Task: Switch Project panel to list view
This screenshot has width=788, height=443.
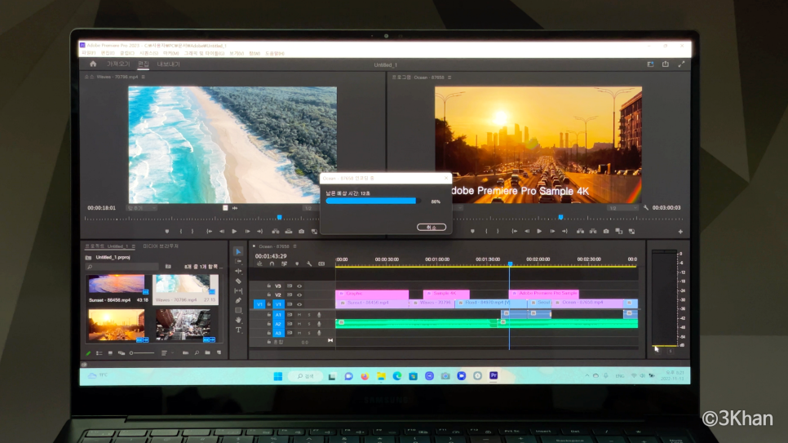Action: [99, 353]
